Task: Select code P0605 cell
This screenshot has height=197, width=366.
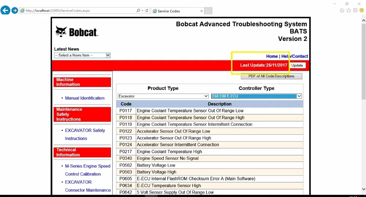Action: (126, 179)
